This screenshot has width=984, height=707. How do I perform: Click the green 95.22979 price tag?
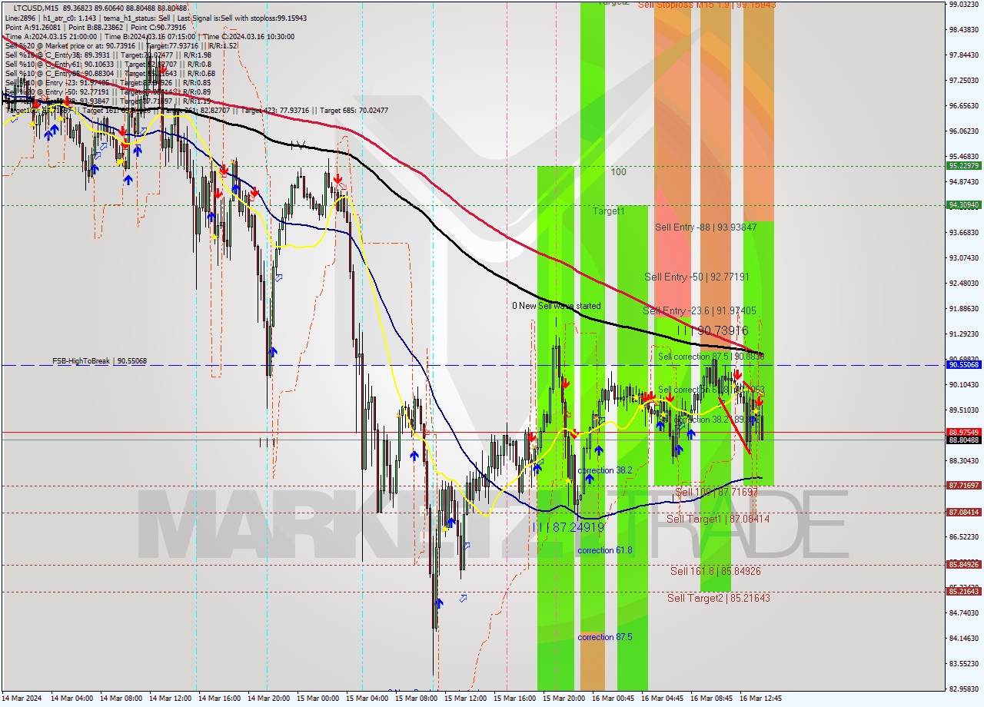(964, 166)
